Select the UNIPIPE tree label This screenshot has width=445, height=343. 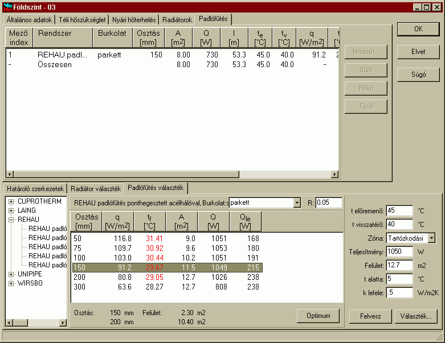coord(30,274)
